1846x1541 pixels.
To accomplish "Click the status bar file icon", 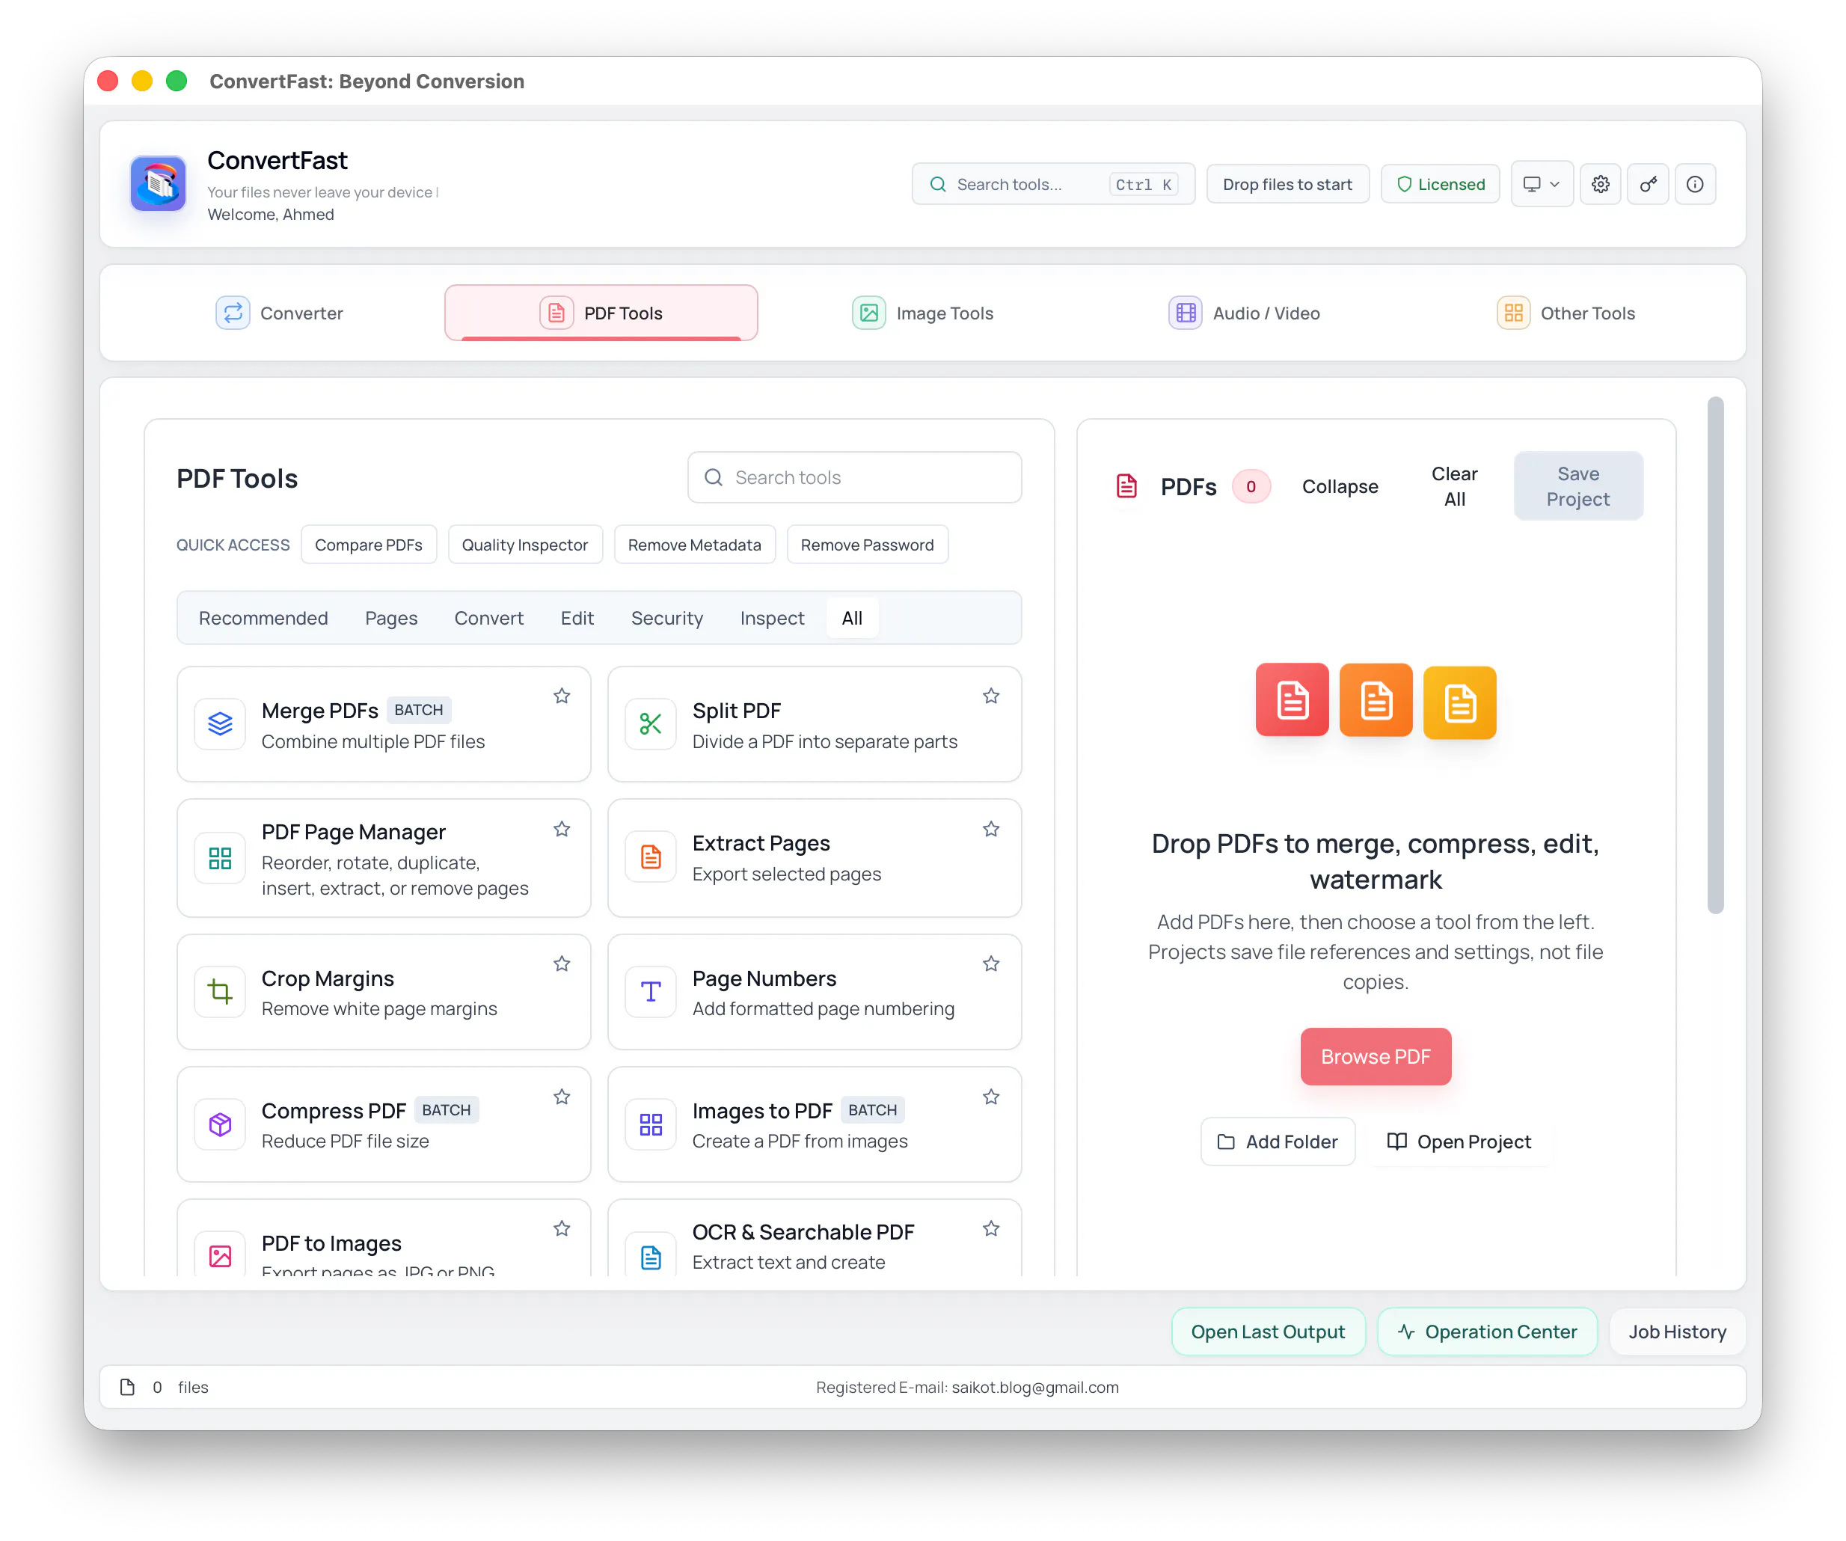I will tap(127, 1387).
